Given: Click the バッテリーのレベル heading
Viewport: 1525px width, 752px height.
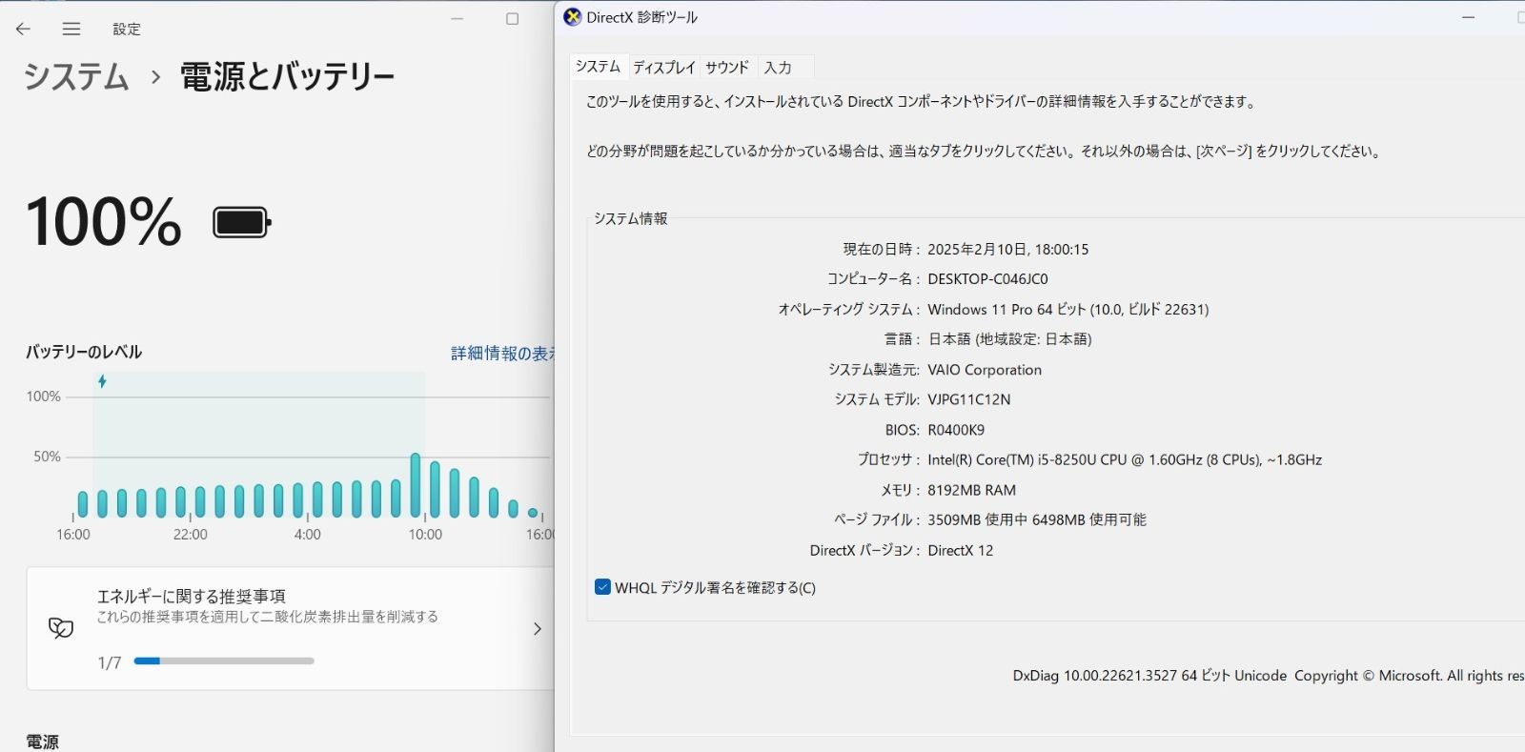Looking at the screenshot, I should (84, 352).
